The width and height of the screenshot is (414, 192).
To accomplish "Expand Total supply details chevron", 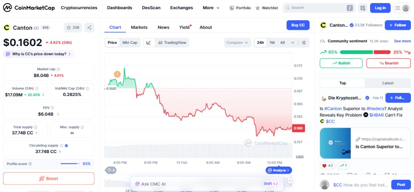I will coord(36,133).
